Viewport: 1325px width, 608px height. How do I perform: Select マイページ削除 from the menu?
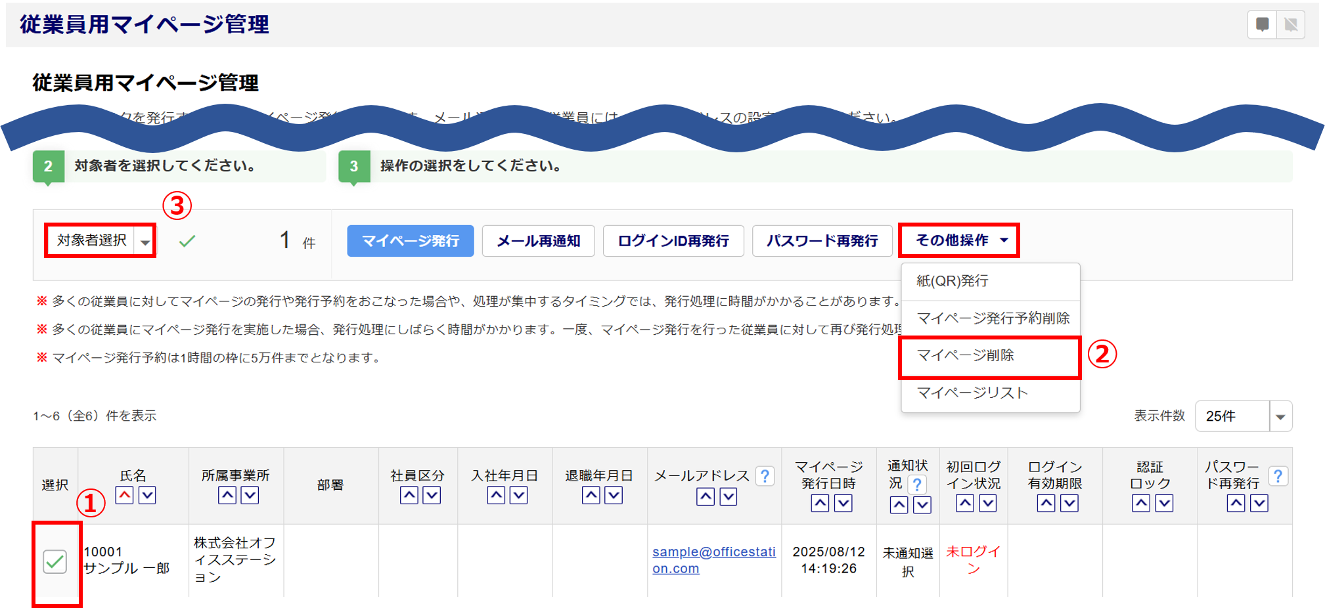click(966, 356)
